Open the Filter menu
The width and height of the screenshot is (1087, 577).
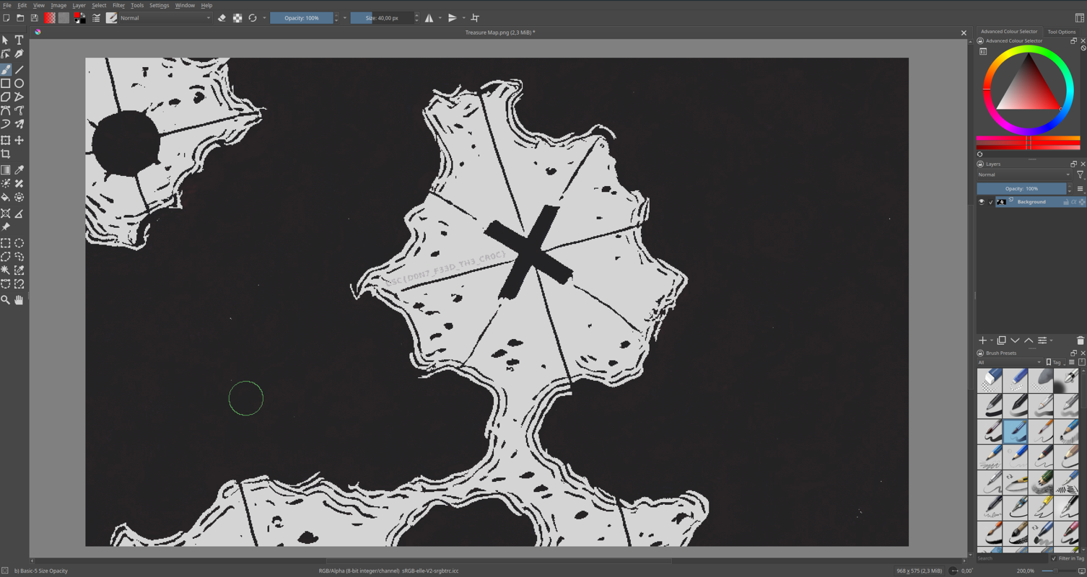118,5
